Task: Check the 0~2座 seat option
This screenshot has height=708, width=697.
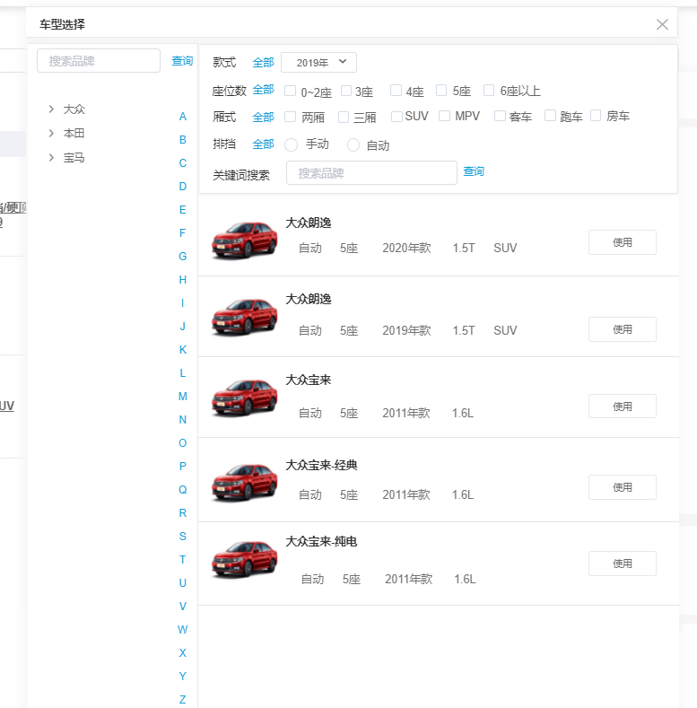Action: pos(290,91)
